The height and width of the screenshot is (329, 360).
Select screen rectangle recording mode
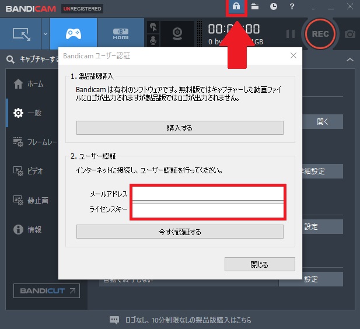[x=21, y=34]
